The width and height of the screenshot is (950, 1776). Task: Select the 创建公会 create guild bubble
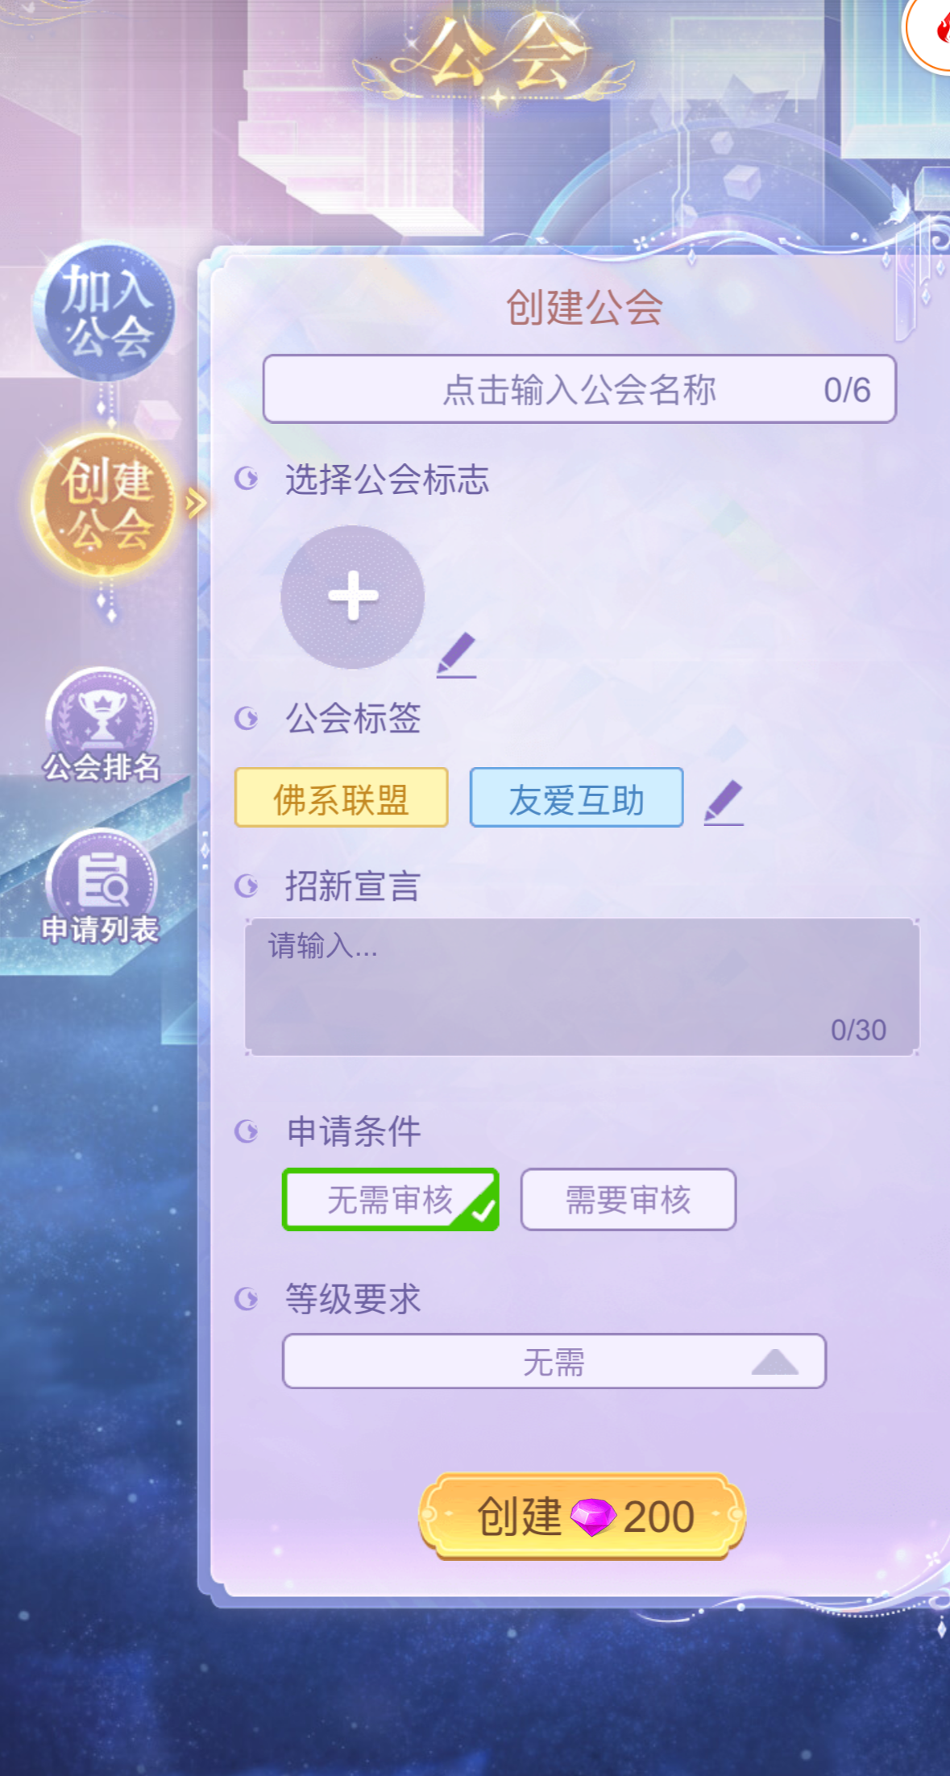click(x=104, y=504)
